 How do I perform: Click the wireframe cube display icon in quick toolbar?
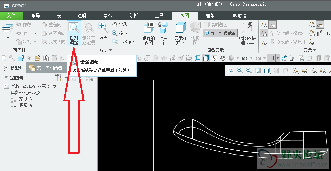198,58
